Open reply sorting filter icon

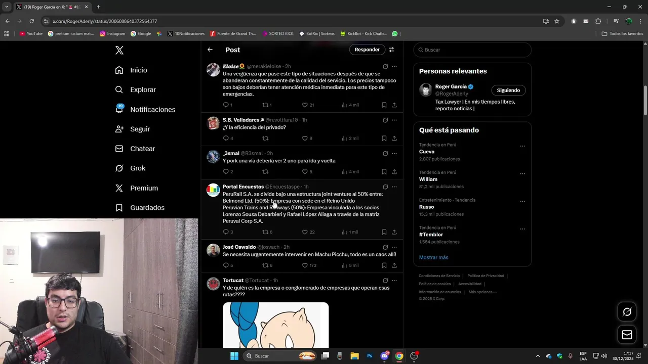(391, 50)
